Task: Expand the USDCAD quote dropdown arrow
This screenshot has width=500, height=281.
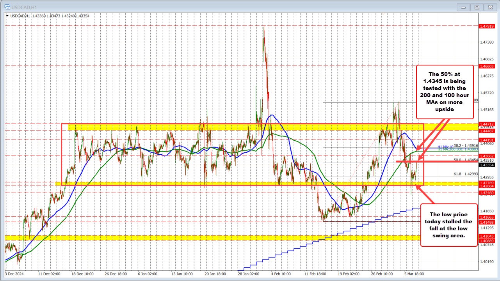Action: 8,16
